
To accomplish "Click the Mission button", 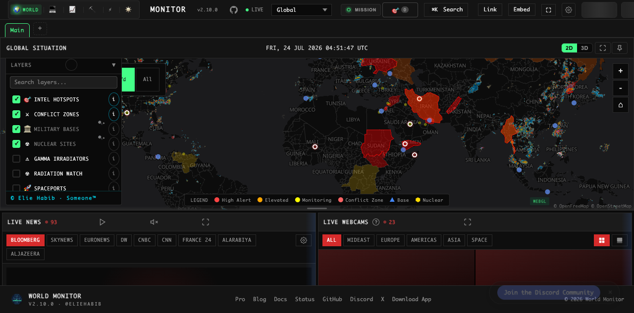I will (361, 9).
